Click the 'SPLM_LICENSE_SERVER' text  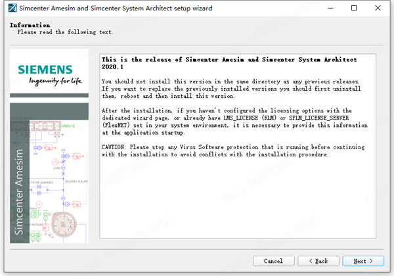(319, 118)
